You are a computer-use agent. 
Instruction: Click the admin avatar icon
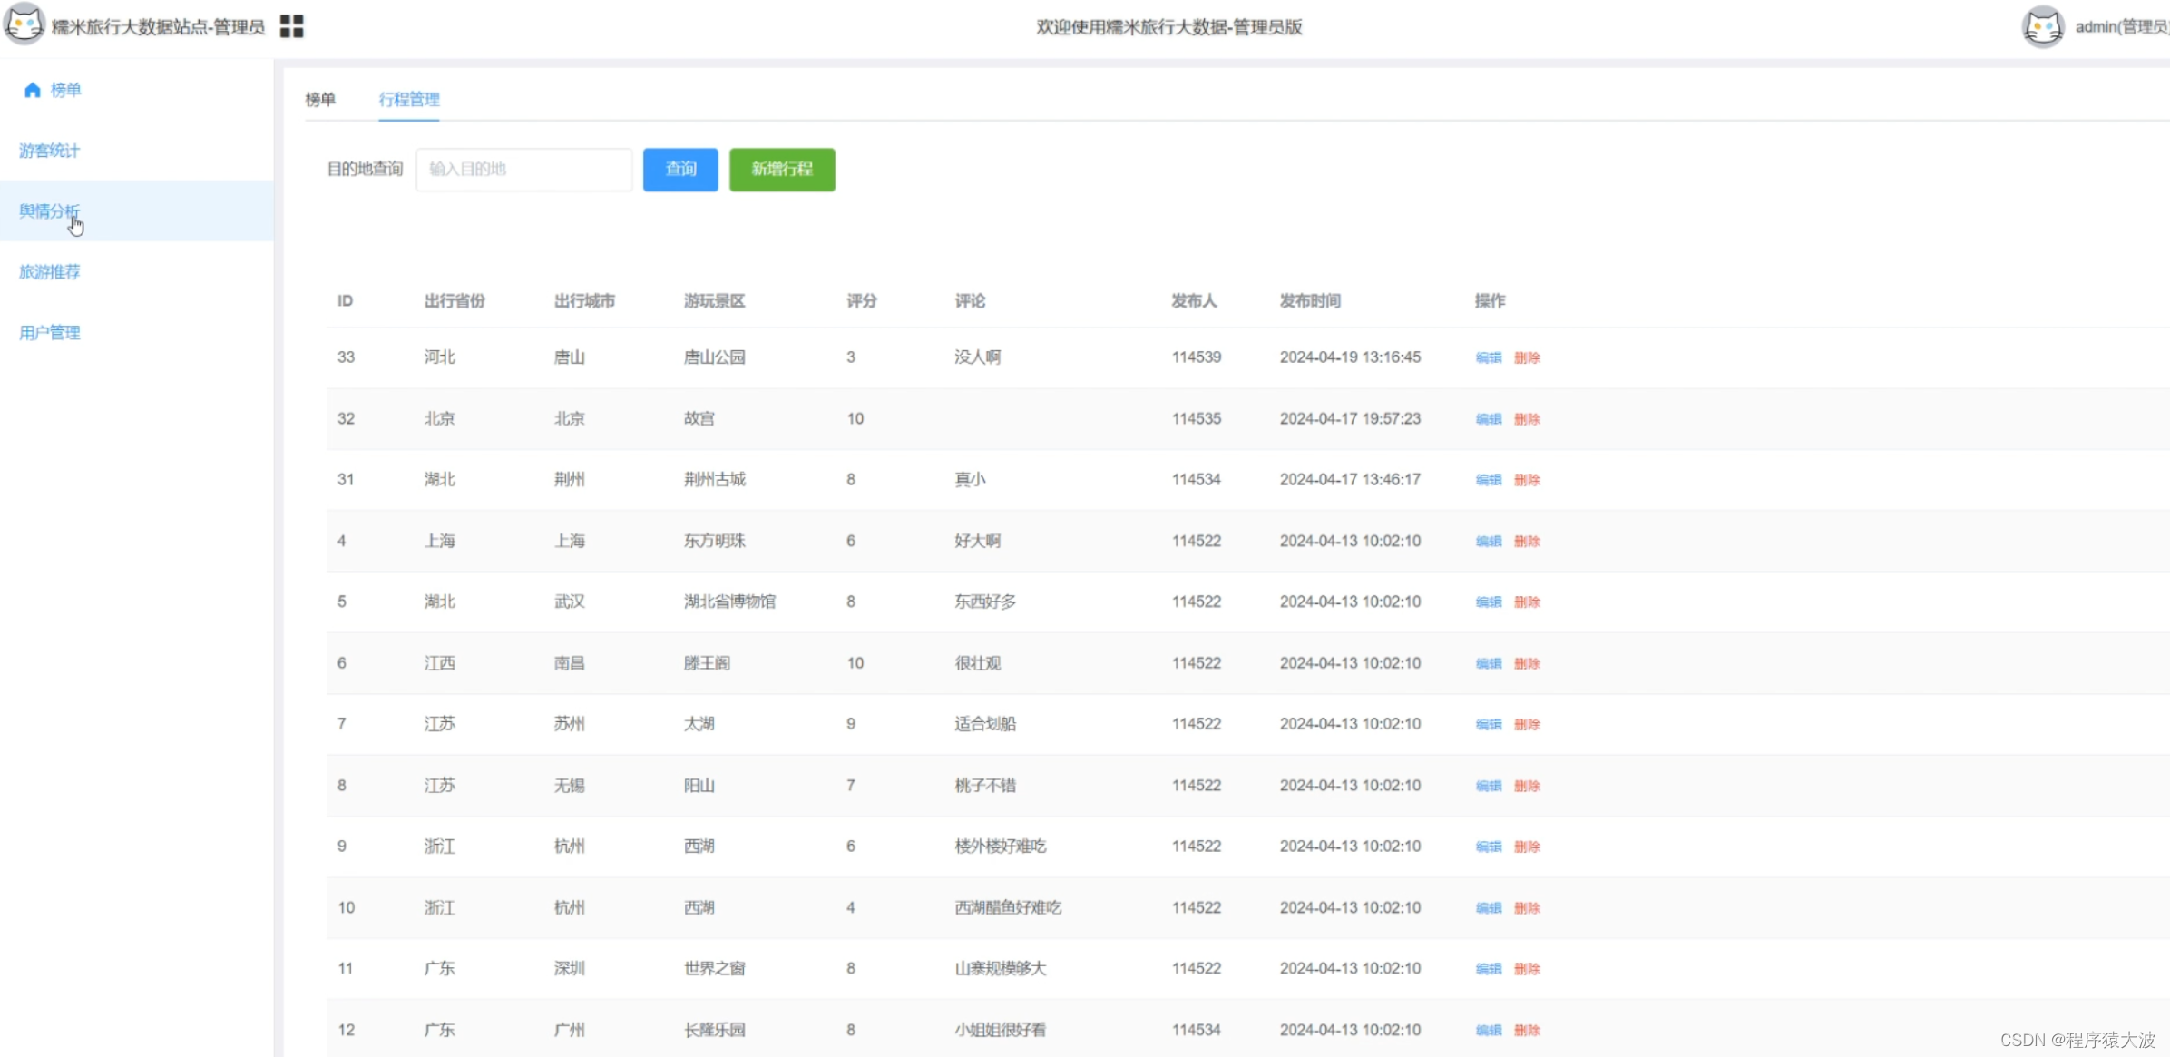click(2042, 26)
